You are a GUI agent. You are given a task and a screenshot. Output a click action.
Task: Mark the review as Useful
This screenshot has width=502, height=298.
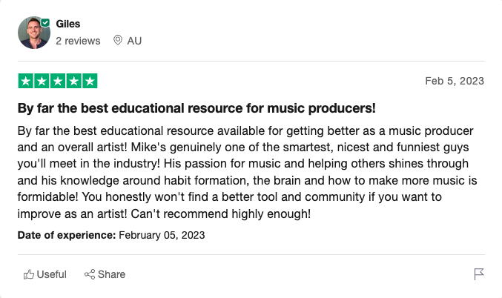51,274
